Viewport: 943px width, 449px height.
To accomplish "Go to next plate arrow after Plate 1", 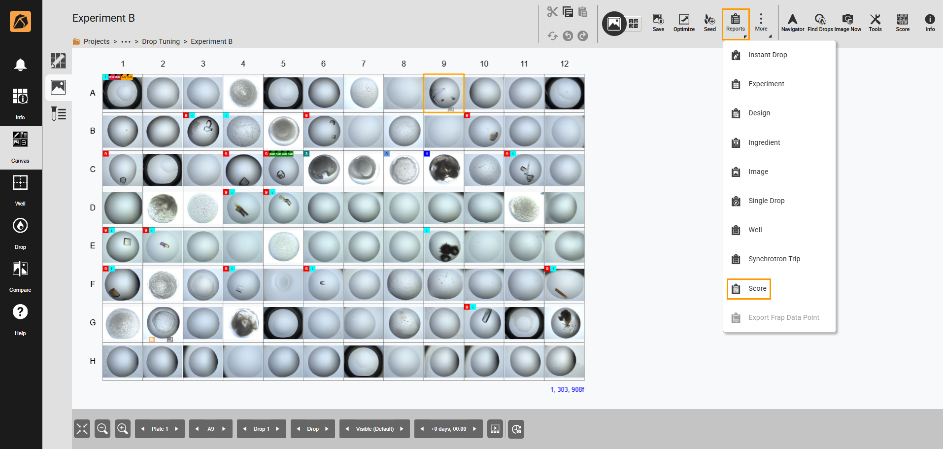I will pyautogui.click(x=176, y=429).
